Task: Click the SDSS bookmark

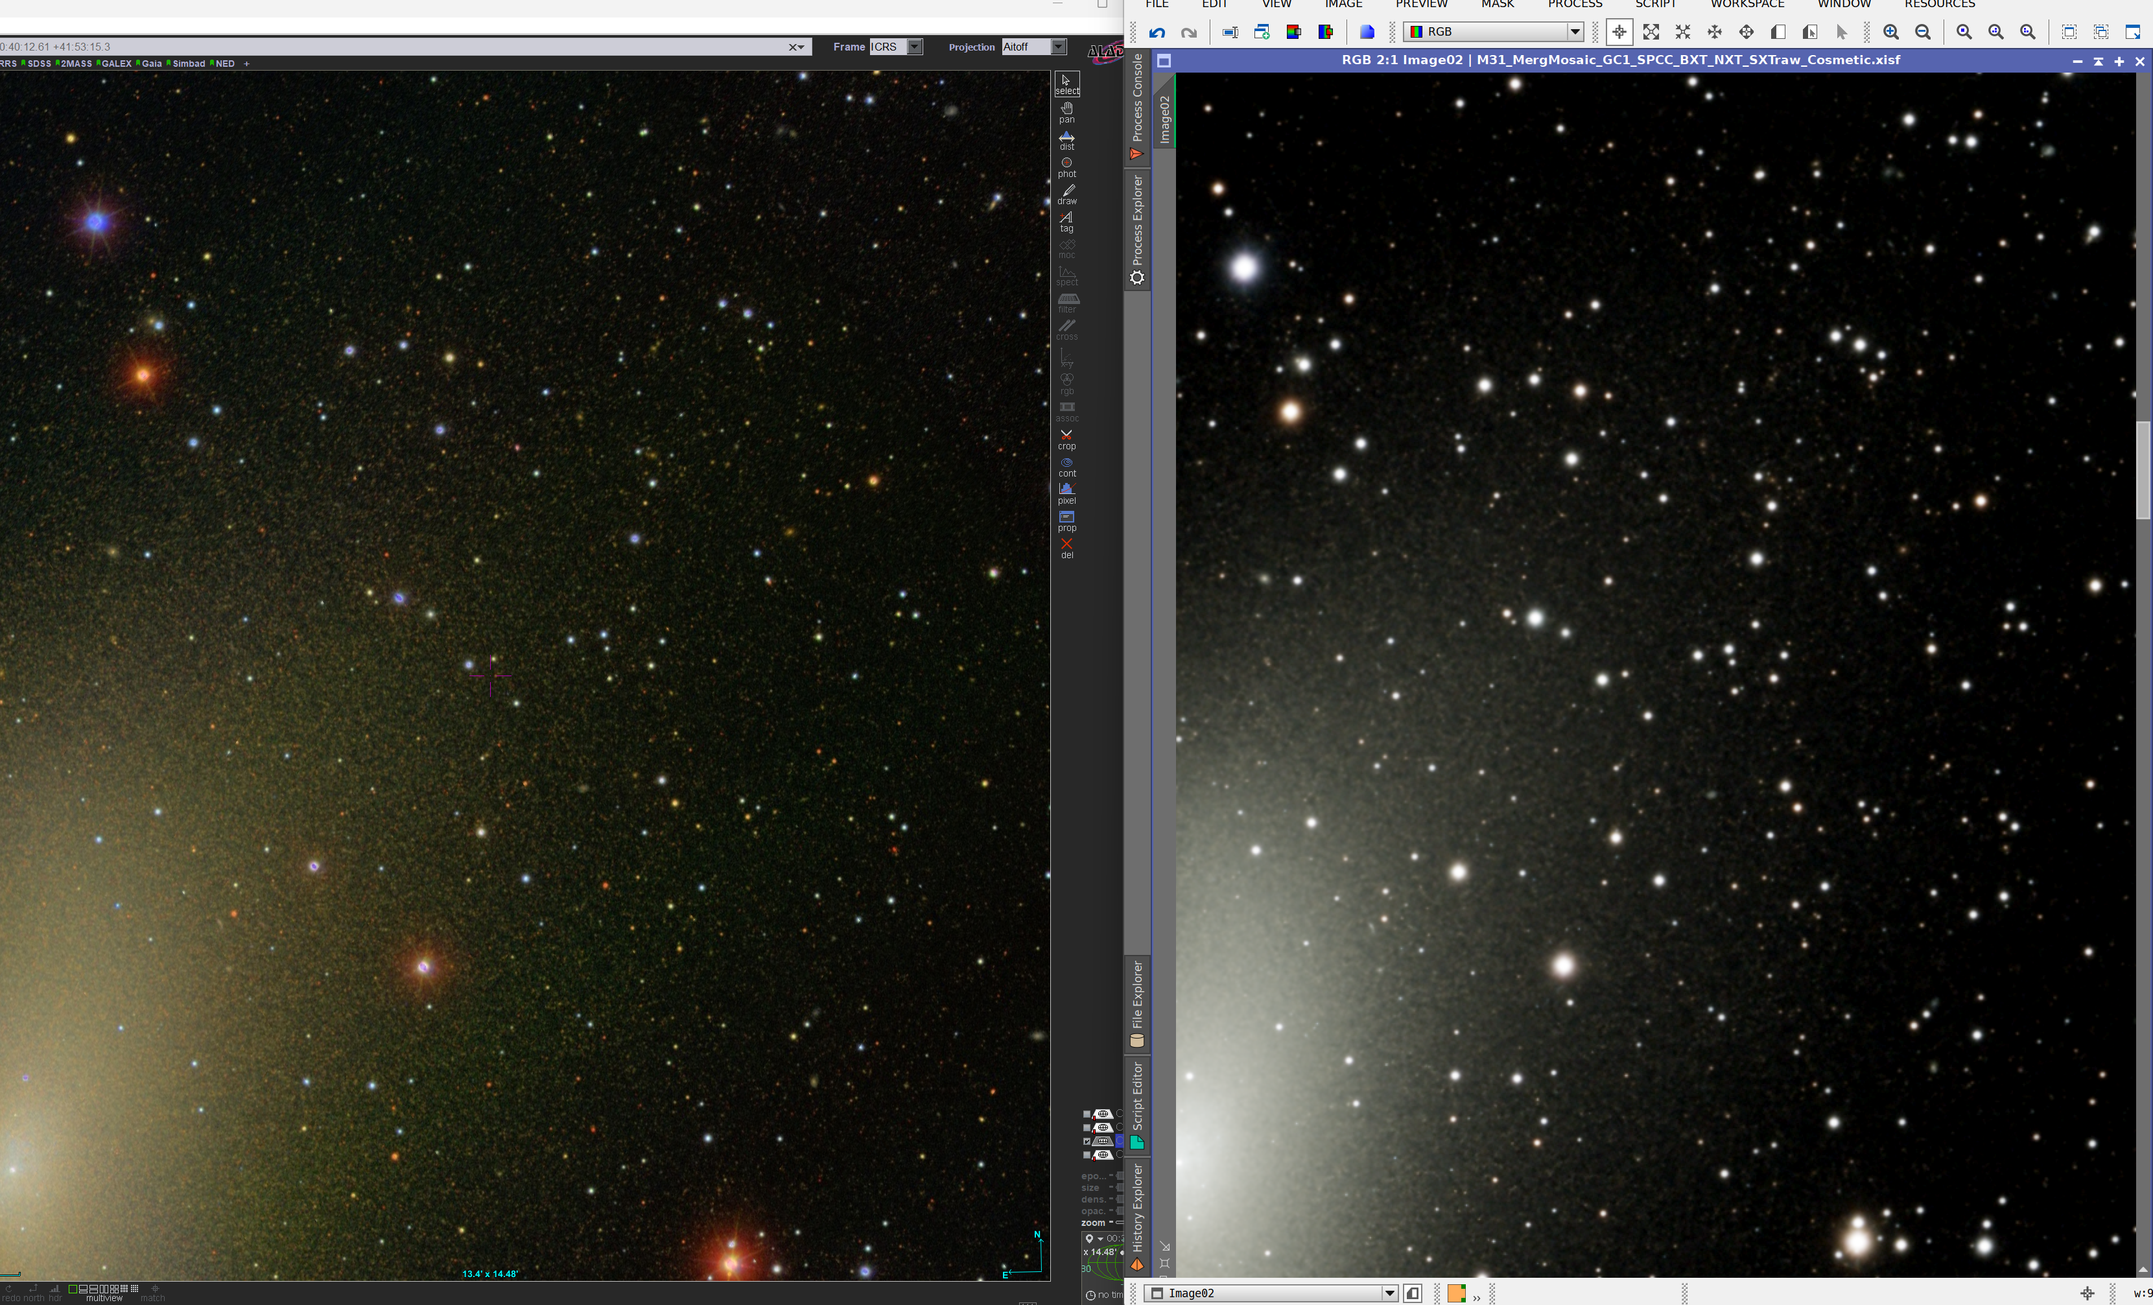Action: 37,64
